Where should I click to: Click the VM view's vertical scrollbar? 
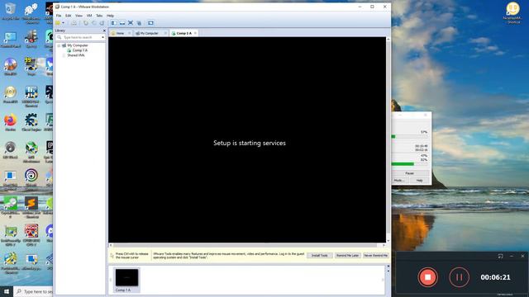(388, 139)
